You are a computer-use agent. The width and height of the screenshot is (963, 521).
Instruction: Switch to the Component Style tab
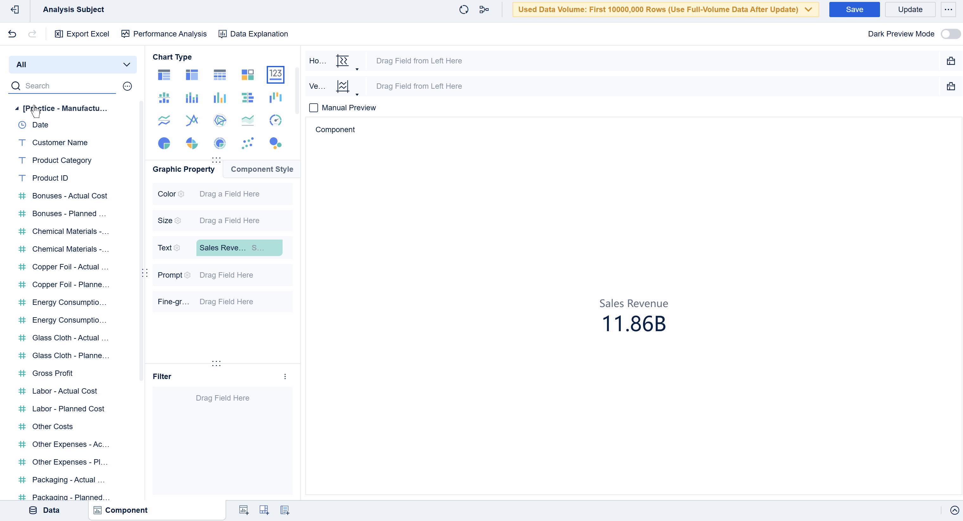tap(262, 169)
